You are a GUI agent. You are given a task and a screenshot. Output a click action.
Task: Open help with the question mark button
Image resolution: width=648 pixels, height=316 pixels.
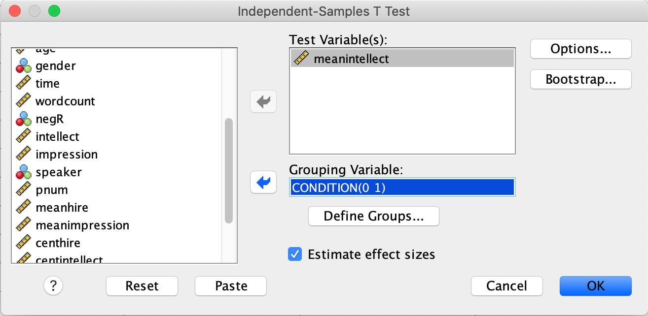[x=53, y=285]
